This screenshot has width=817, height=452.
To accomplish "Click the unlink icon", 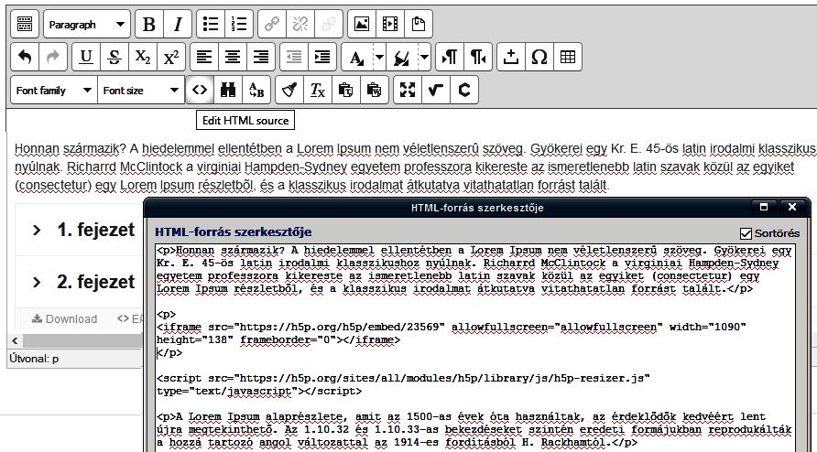I will coord(300,24).
